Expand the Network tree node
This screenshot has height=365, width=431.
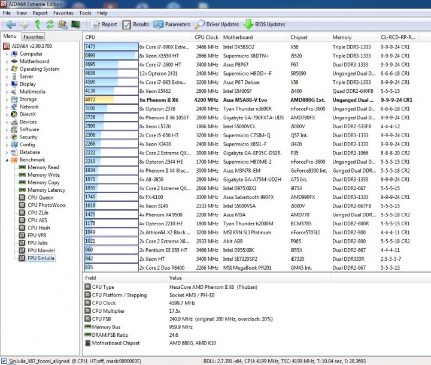(7, 107)
